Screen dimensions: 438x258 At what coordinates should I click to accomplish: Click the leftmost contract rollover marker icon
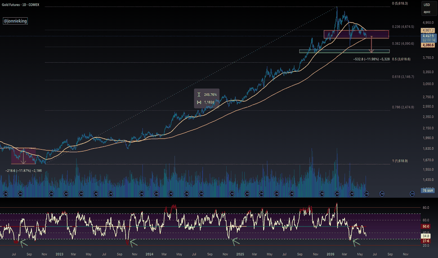5,194
